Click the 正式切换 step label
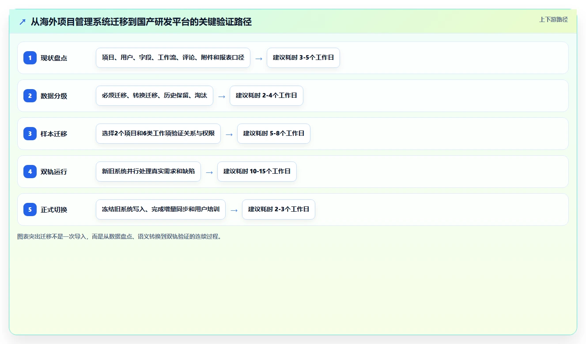The height and width of the screenshot is (344, 586). tap(54, 210)
